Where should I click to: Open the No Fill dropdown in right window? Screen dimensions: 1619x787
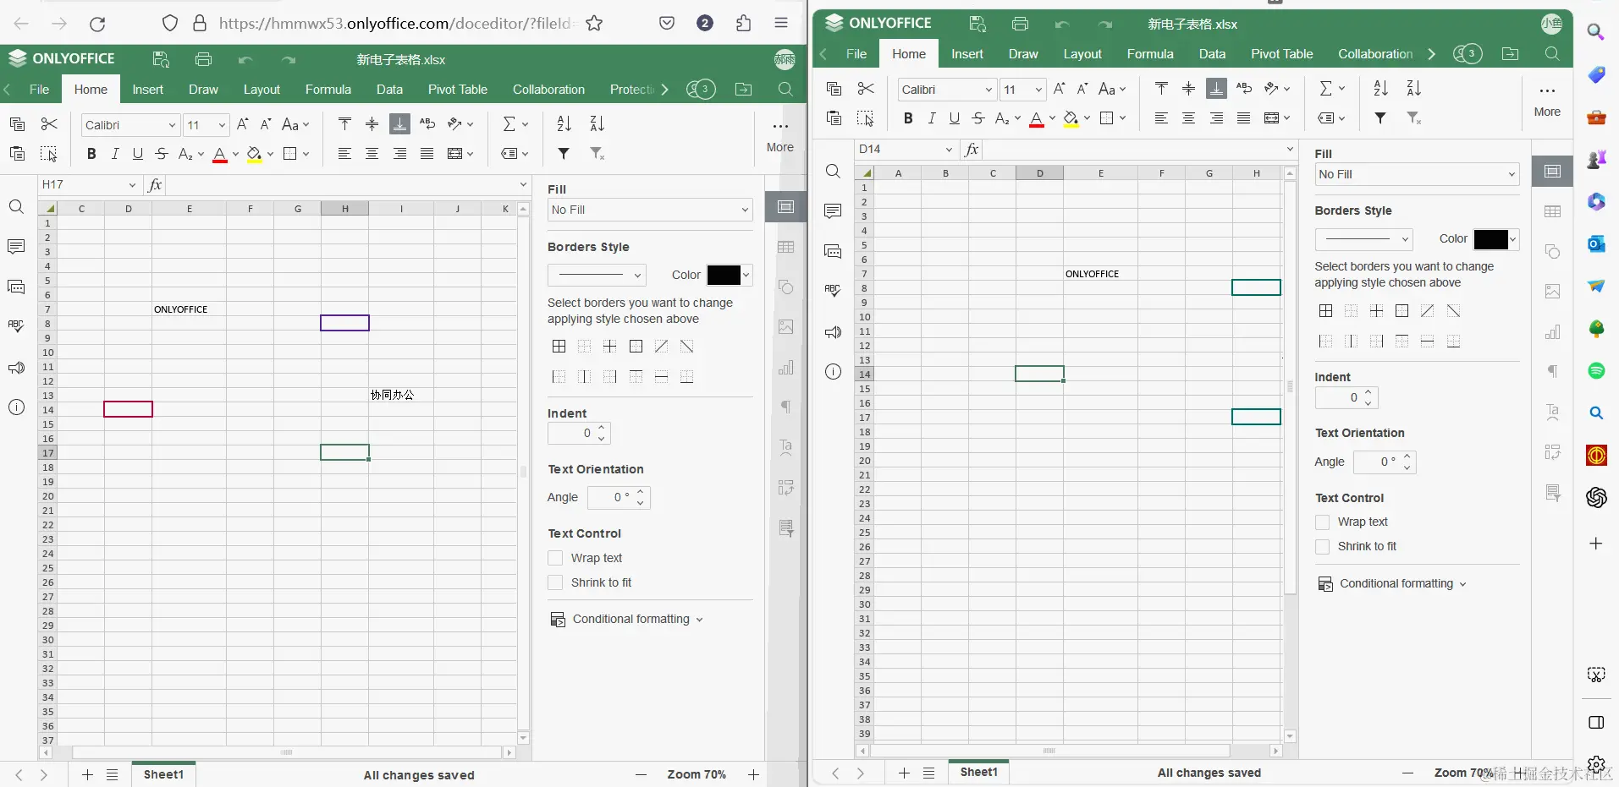click(x=1417, y=174)
